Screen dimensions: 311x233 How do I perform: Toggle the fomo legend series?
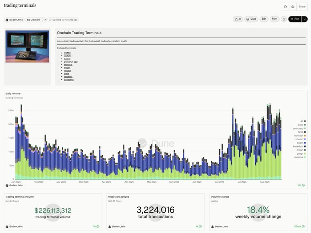point(301,132)
